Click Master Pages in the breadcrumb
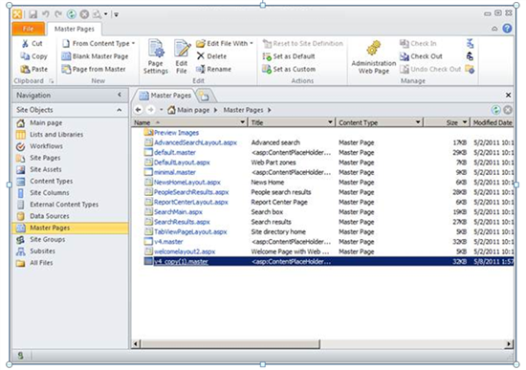This screenshot has width=526, height=370. coord(243,110)
